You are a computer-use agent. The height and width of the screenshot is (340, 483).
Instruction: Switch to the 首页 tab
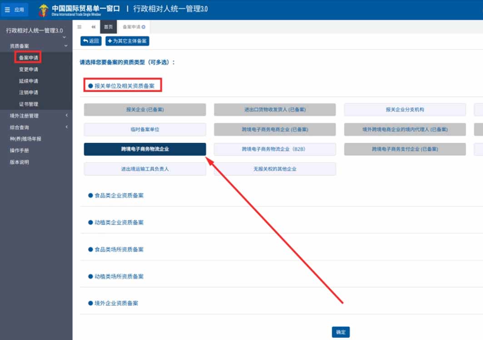click(109, 27)
